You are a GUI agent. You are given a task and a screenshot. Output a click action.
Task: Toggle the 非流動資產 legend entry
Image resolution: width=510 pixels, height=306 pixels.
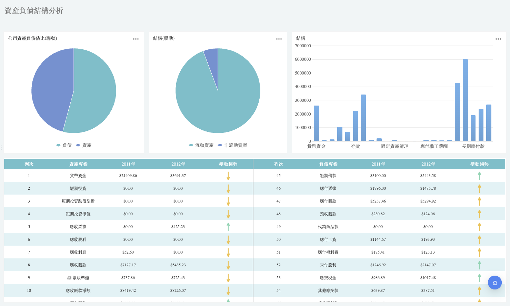pyautogui.click(x=232, y=145)
